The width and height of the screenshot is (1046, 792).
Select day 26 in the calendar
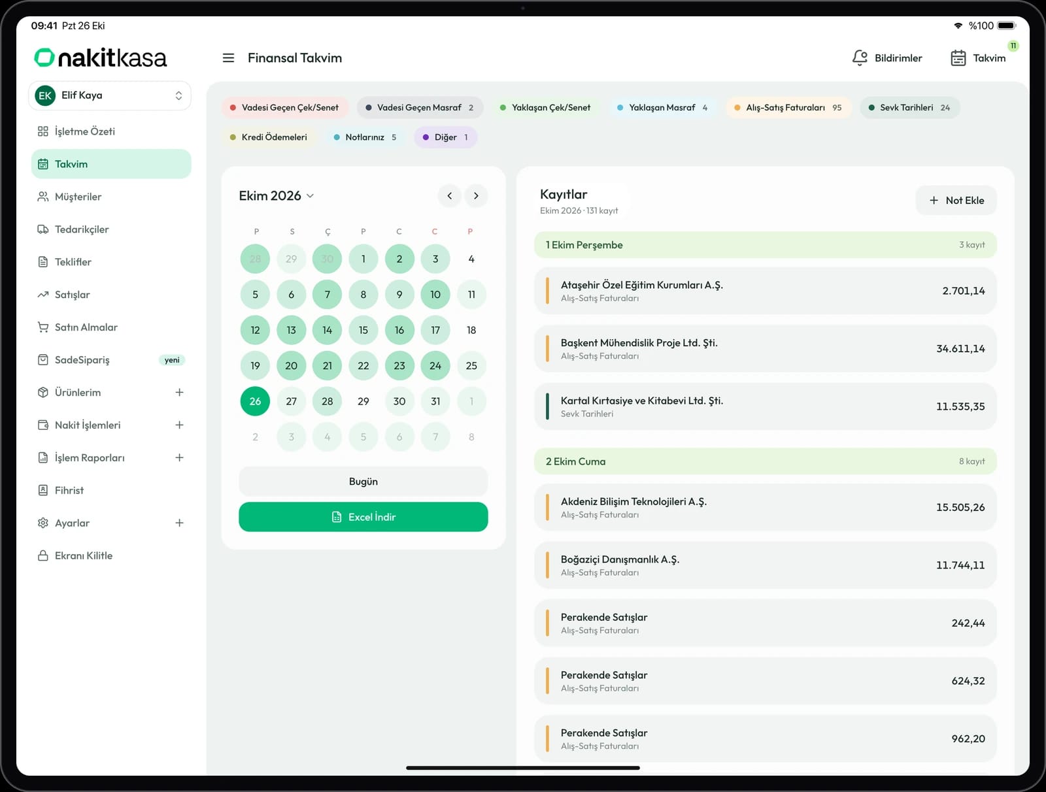pyautogui.click(x=256, y=401)
